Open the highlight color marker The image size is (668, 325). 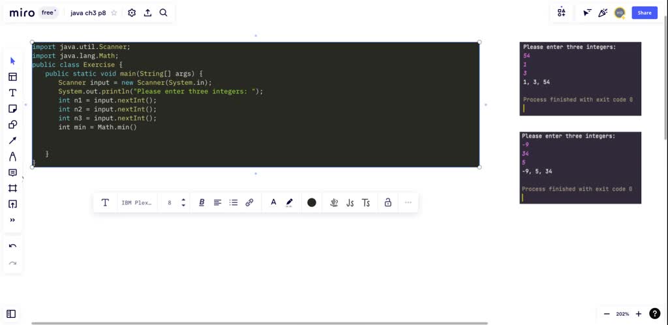pyautogui.click(x=289, y=203)
